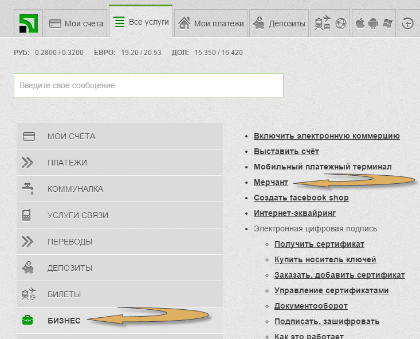This screenshot has height=339, width=420.
Task: Click the train and plane tickets icon
Action: click(323, 23)
